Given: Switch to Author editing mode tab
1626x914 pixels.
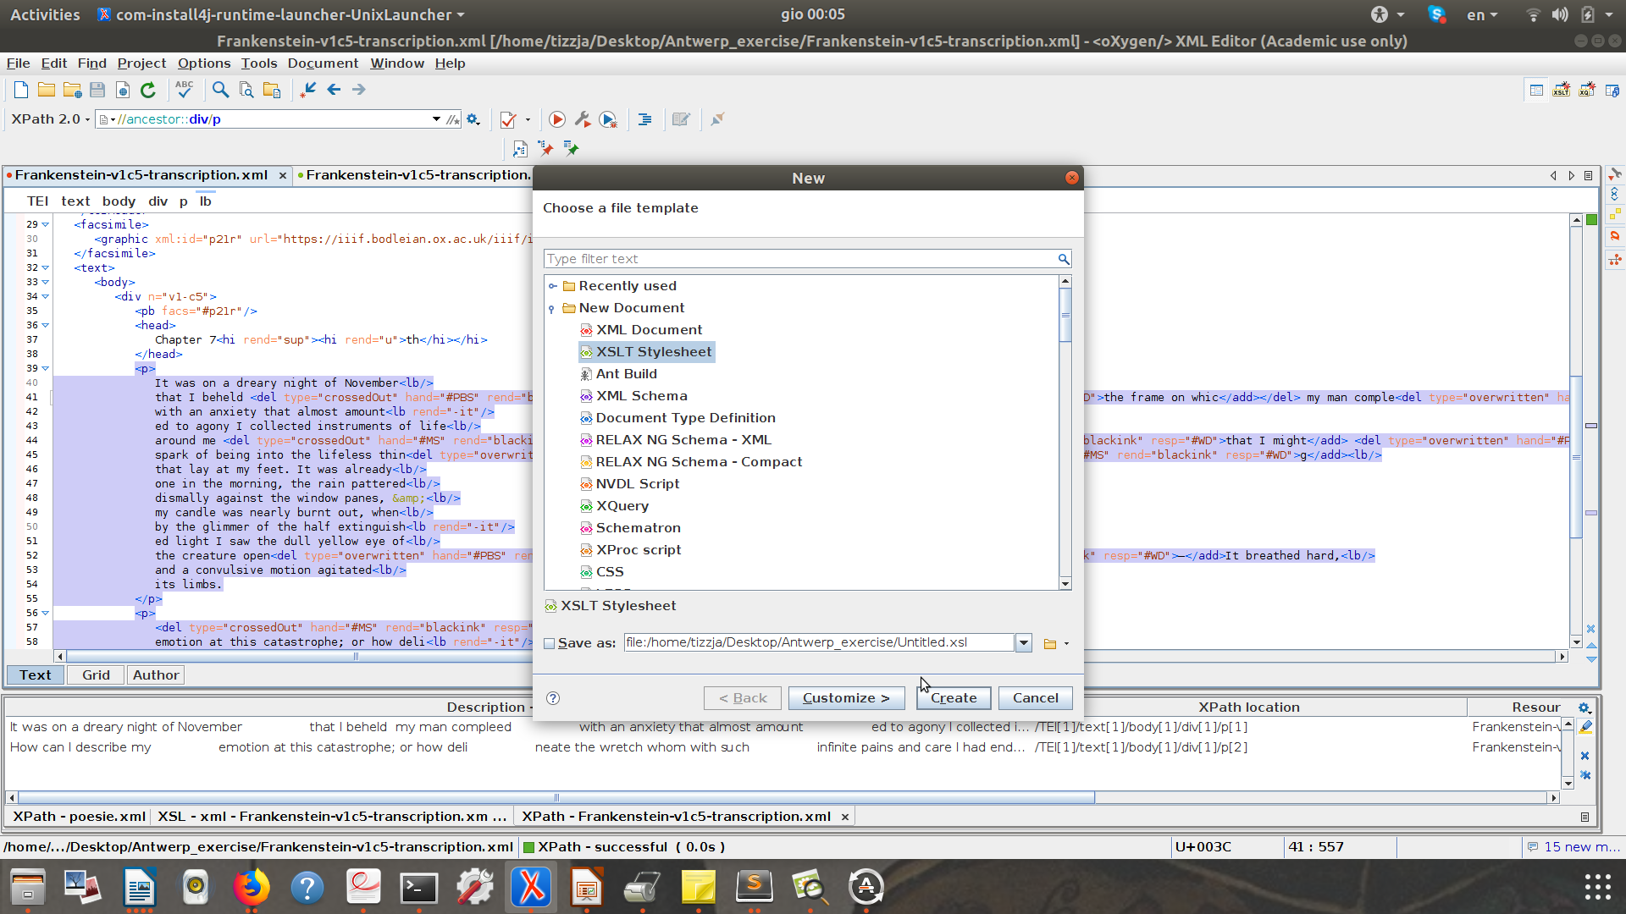Looking at the screenshot, I should tap(156, 675).
